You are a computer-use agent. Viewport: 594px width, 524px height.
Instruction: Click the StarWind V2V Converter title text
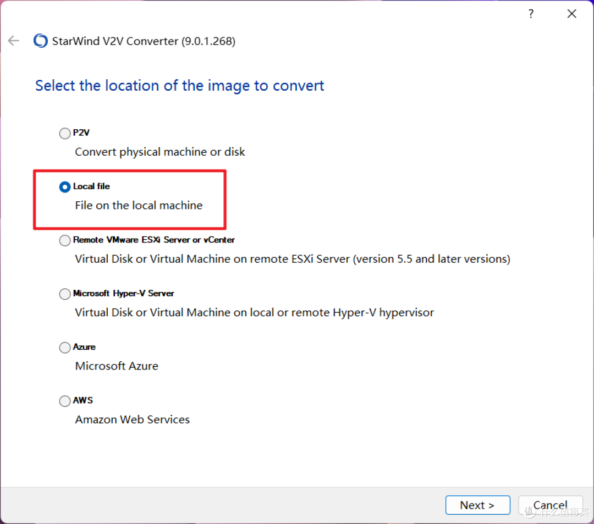click(x=144, y=41)
